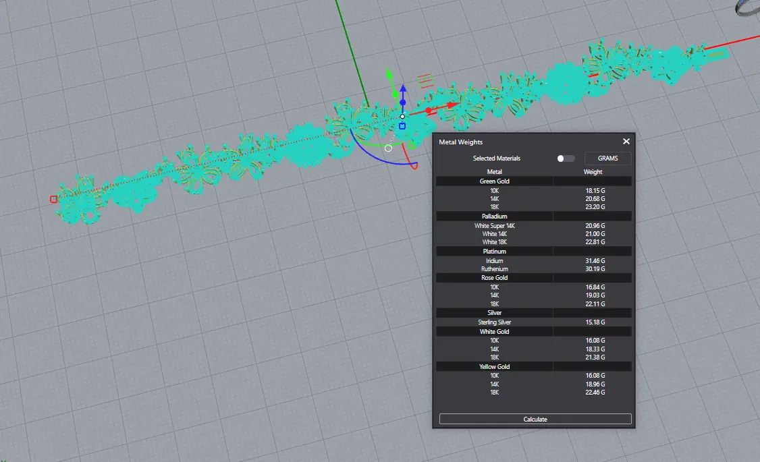Click the Metal Weights panel title
The width and height of the screenshot is (760, 462).
tap(460, 142)
